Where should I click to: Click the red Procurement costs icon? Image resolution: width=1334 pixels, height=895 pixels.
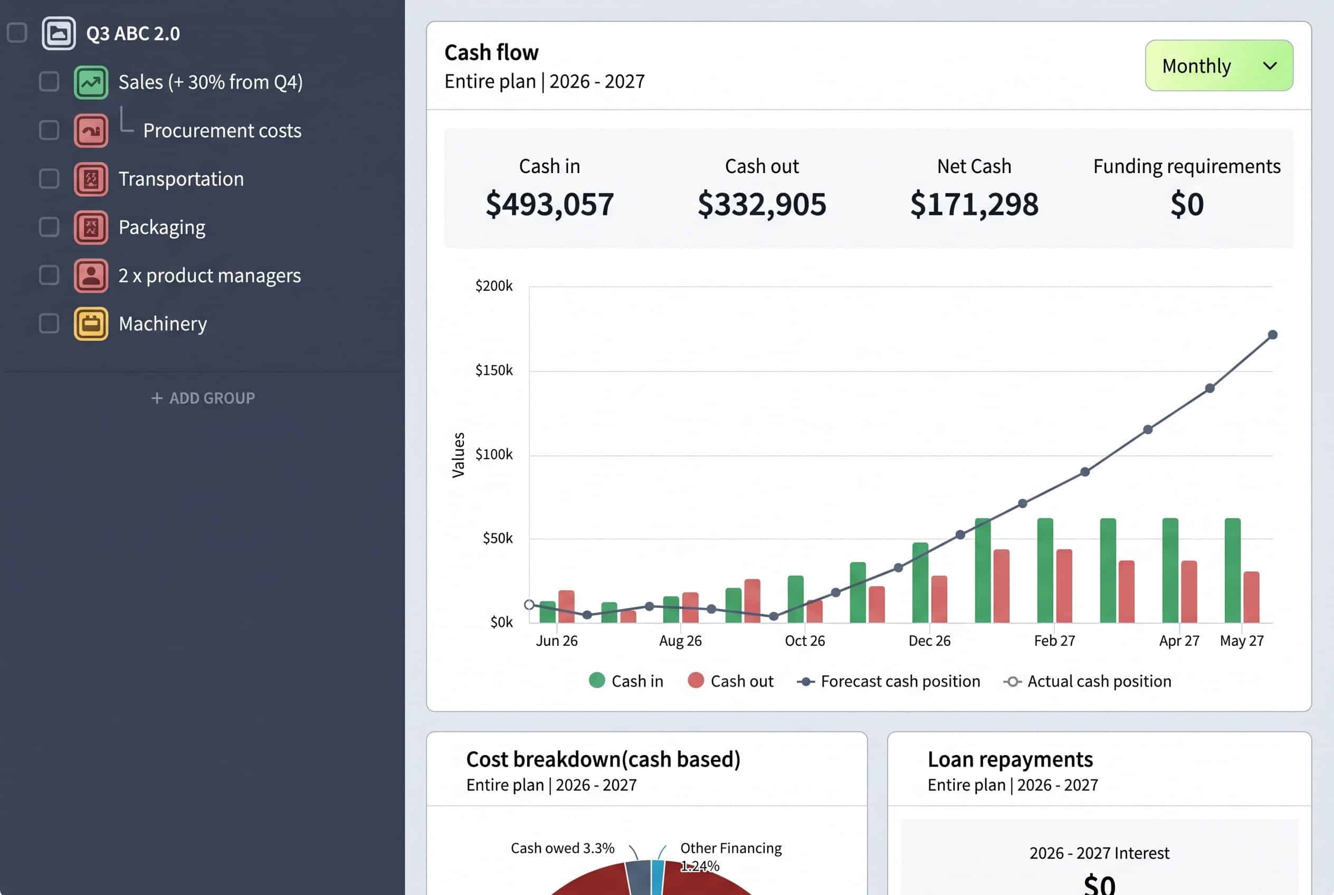click(91, 131)
